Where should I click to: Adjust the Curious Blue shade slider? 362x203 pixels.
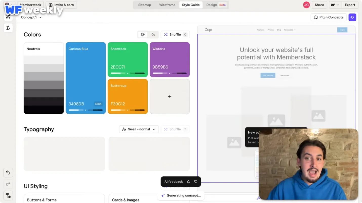tap(86, 110)
